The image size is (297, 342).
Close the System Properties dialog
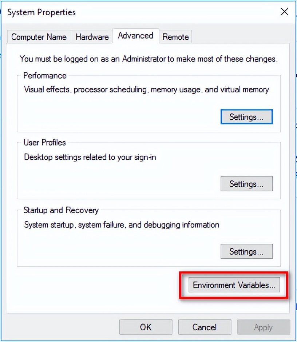(285, 12)
